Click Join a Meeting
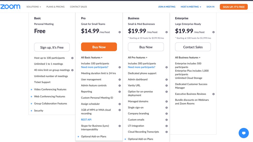Viewport: 253px width, 142px height. pos(167,7)
